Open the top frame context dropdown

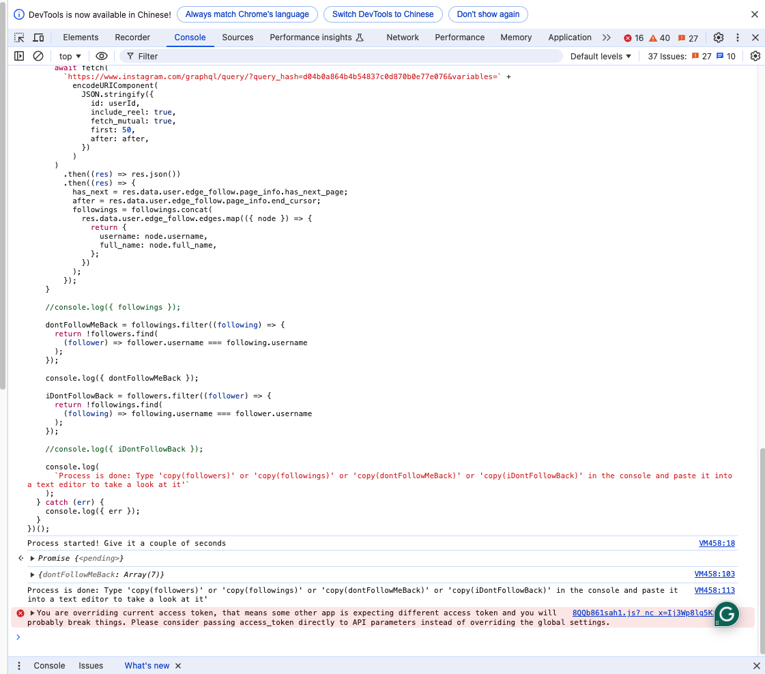coord(69,56)
